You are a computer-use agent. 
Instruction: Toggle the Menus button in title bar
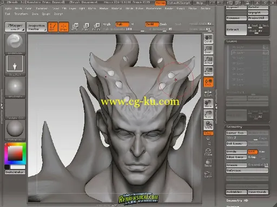click(x=160, y=3)
